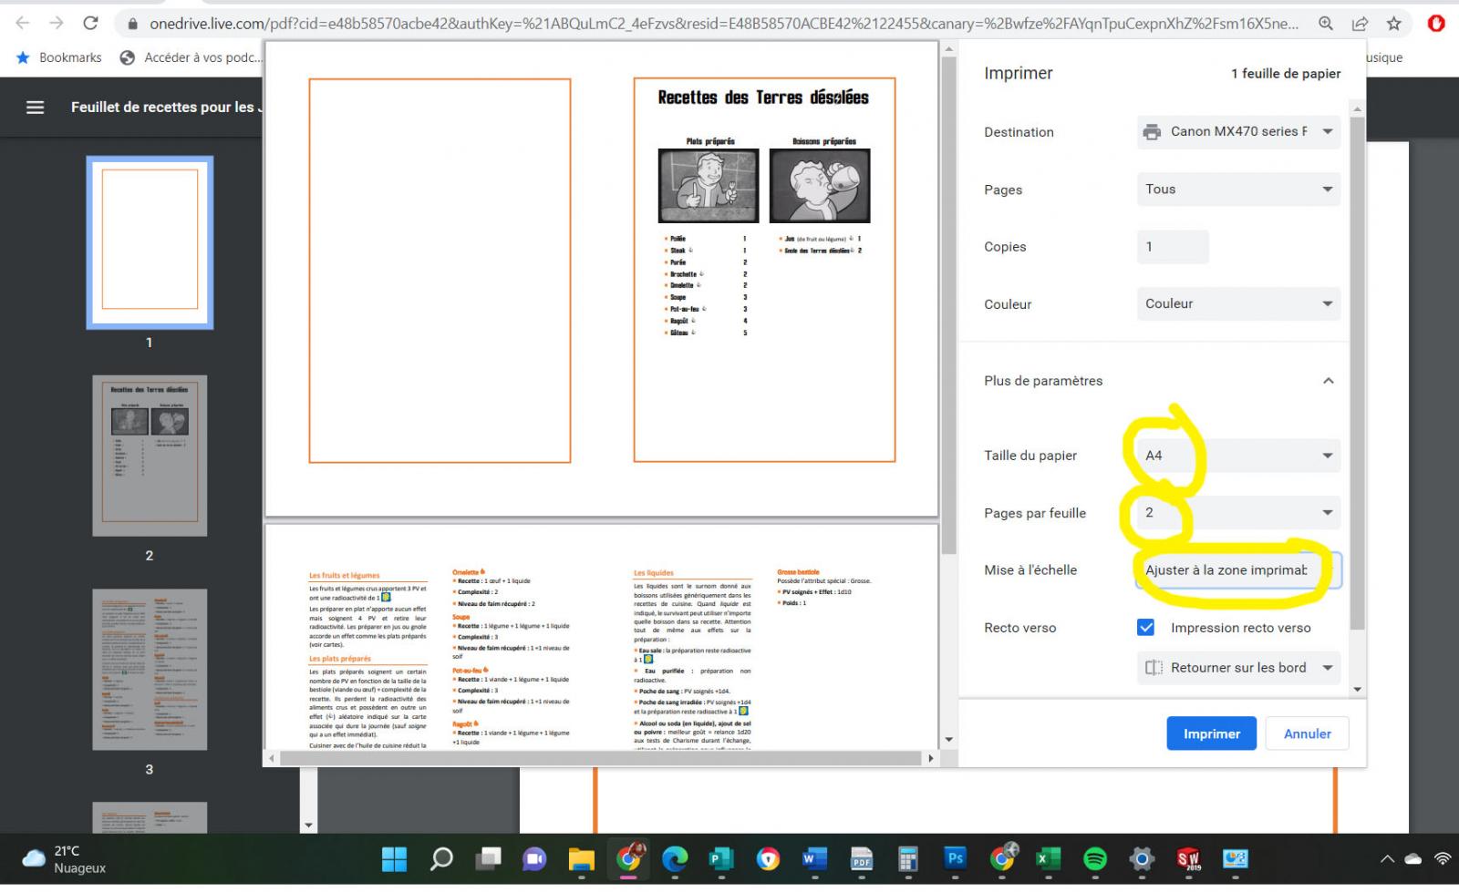Select page 2 thumbnail in sidebar
1459x892 pixels.
pyautogui.click(x=150, y=456)
